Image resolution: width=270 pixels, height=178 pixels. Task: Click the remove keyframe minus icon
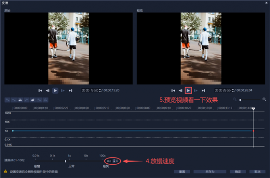(14, 100)
